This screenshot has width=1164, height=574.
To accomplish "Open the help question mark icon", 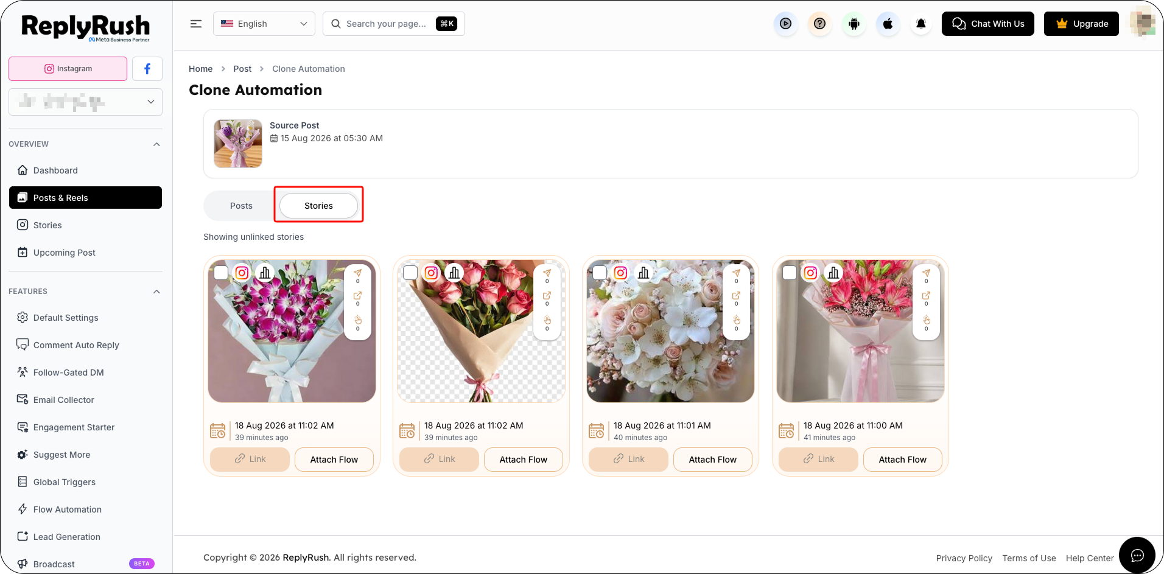I will tap(820, 24).
